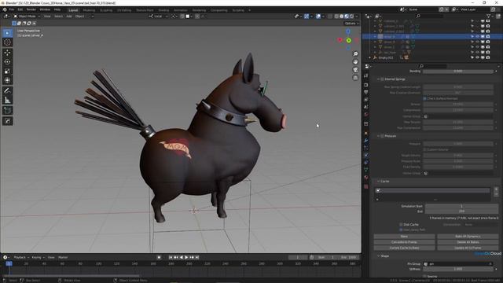Collapse the Pressure panel
Viewport: 503px width, 283px height.
379,136
